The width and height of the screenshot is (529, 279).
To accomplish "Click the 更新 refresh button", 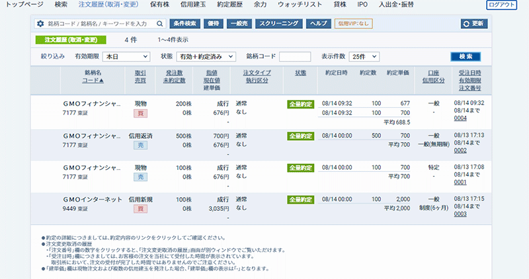I will pos(474,24).
